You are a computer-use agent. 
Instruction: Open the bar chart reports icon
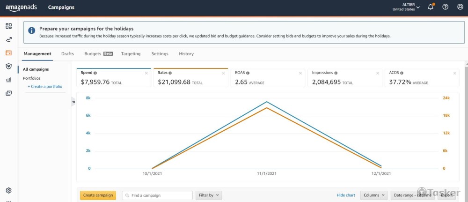[8, 80]
